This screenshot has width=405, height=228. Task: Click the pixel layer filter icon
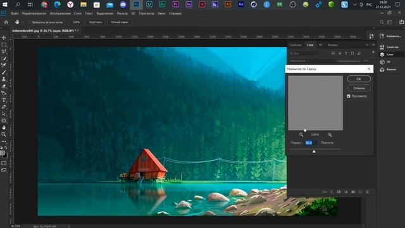[x=333, y=53]
